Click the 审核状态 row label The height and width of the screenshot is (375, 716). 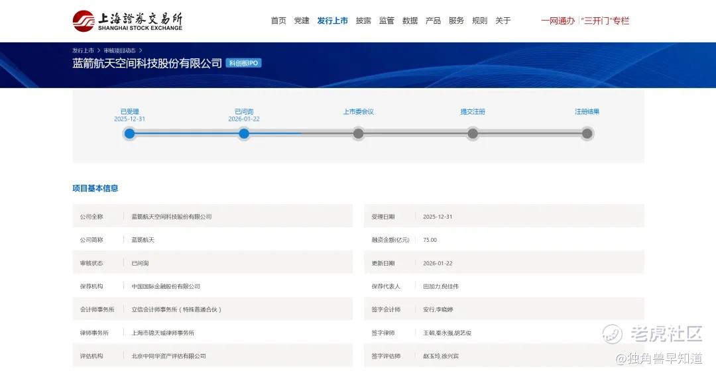click(91, 263)
